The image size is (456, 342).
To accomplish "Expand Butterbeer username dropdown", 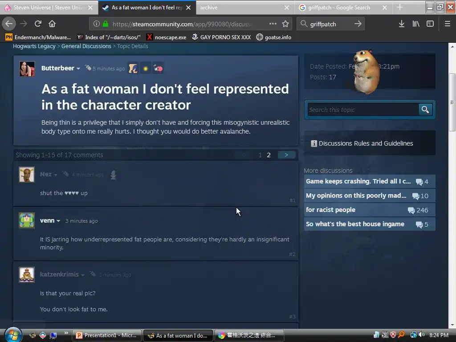I will (78, 69).
